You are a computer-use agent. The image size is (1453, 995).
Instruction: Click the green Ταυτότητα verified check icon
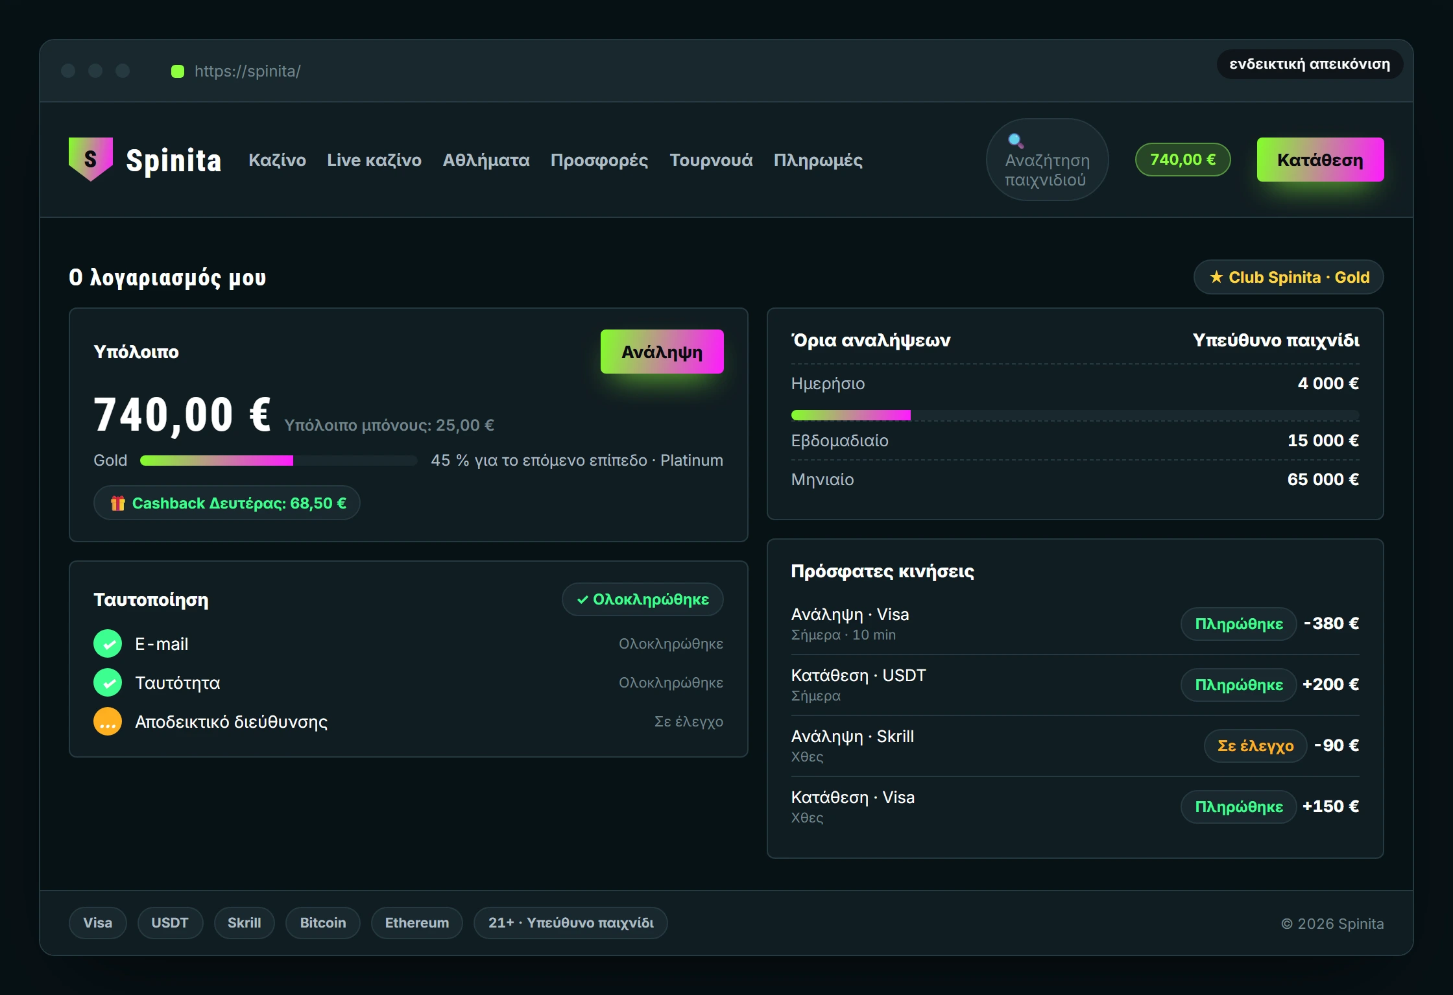(108, 683)
